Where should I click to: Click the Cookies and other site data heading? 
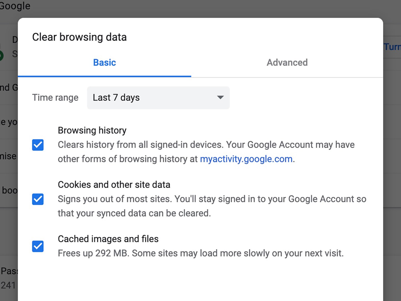(114, 185)
